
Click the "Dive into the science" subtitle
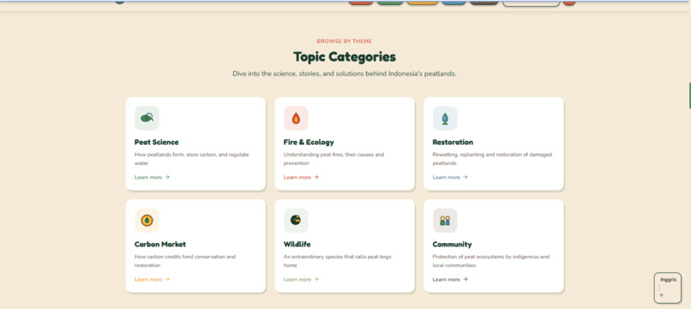pos(344,74)
